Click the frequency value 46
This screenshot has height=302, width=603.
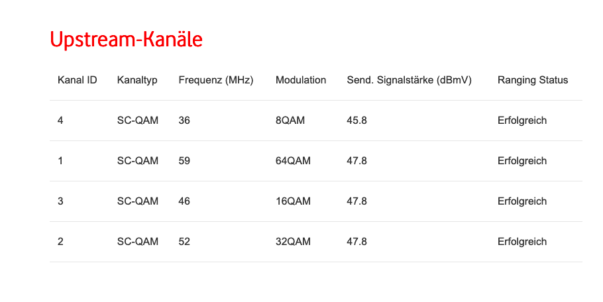point(184,201)
